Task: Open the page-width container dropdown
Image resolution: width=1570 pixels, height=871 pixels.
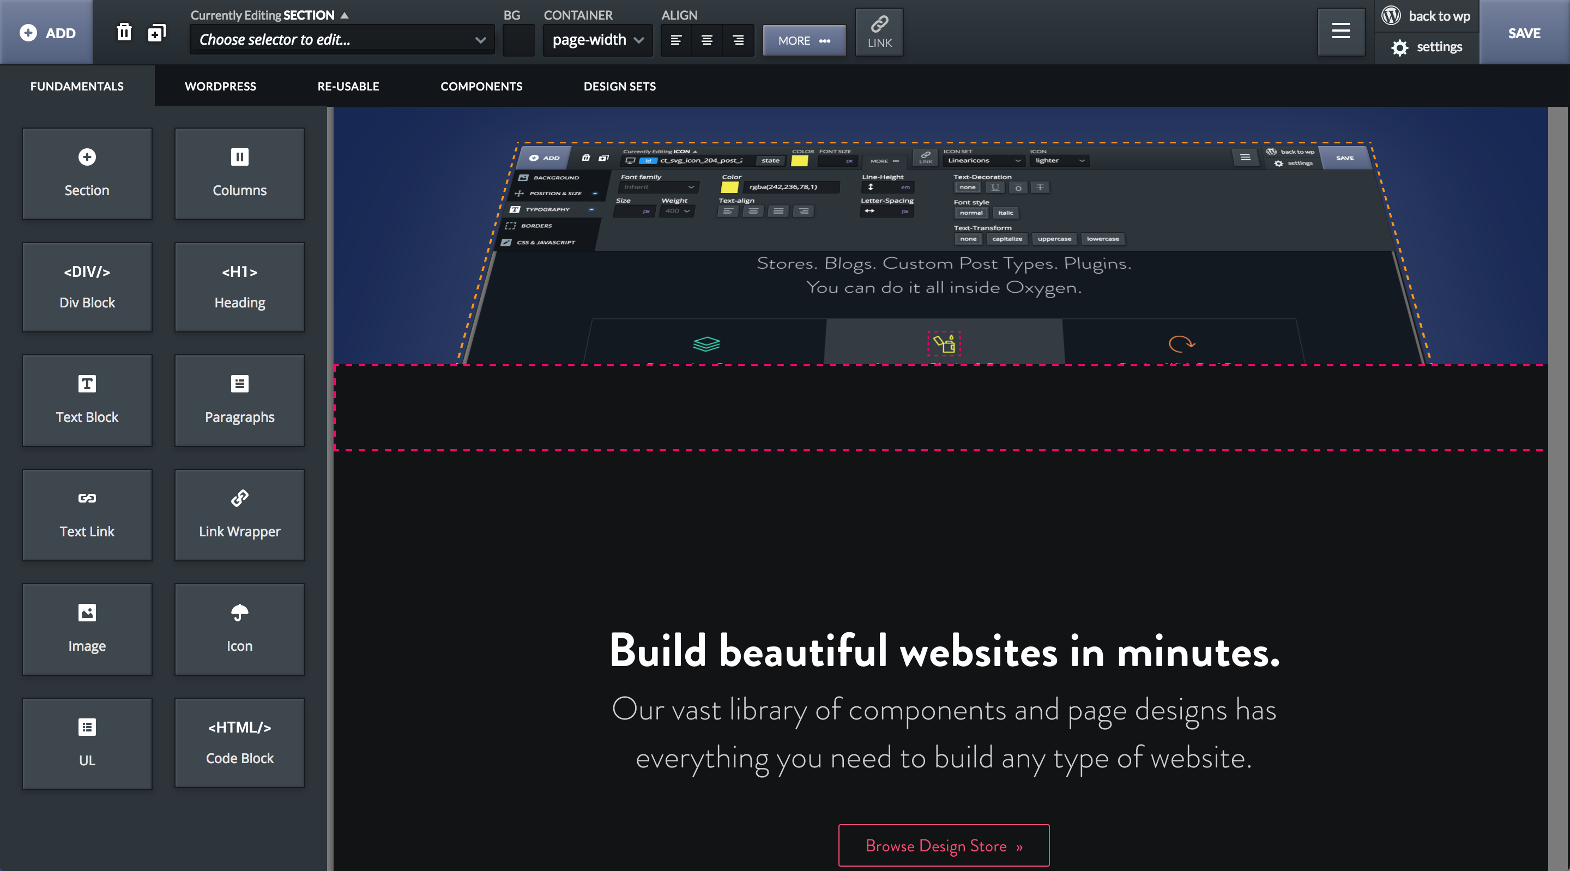Action: (597, 40)
